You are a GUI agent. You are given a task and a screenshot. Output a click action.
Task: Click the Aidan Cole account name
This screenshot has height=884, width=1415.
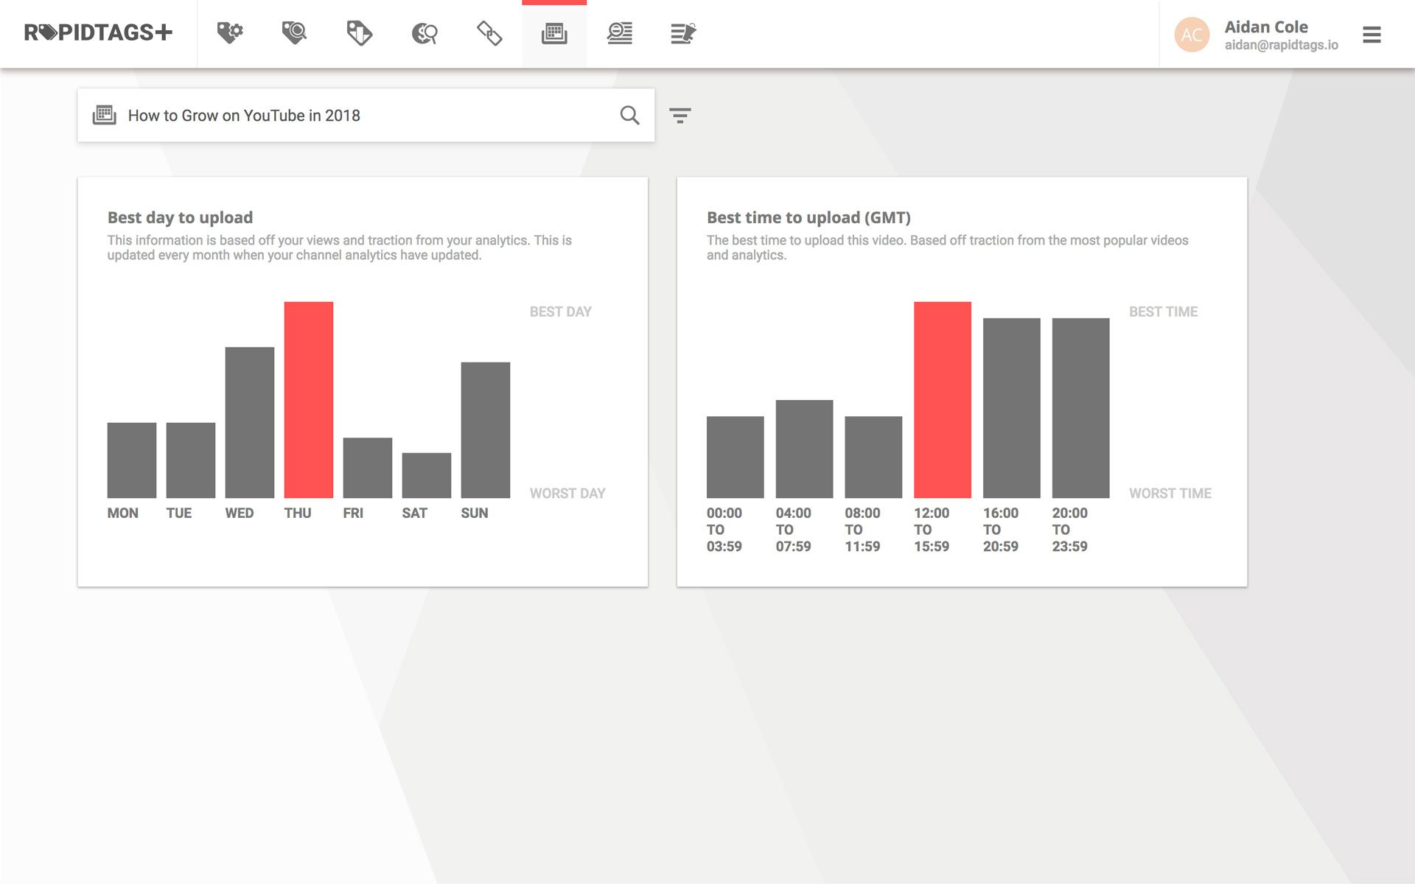click(x=1266, y=27)
